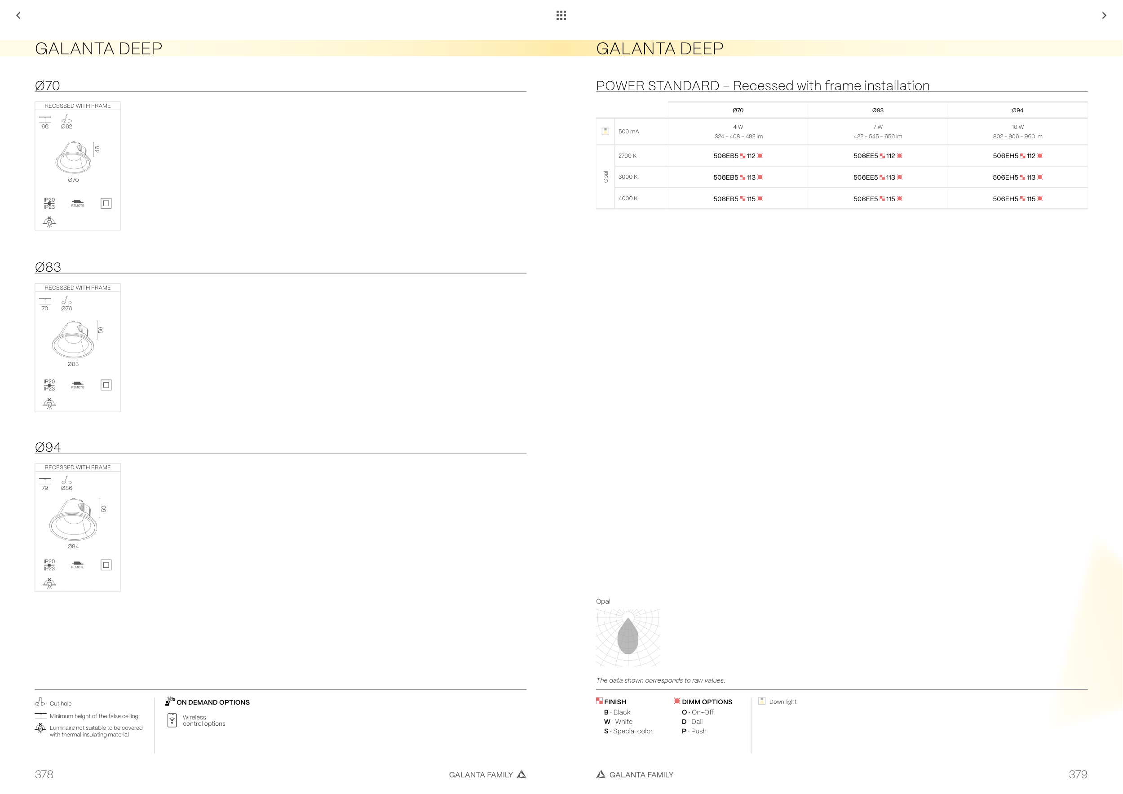Click the Ø94 column header

(x=1017, y=110)
